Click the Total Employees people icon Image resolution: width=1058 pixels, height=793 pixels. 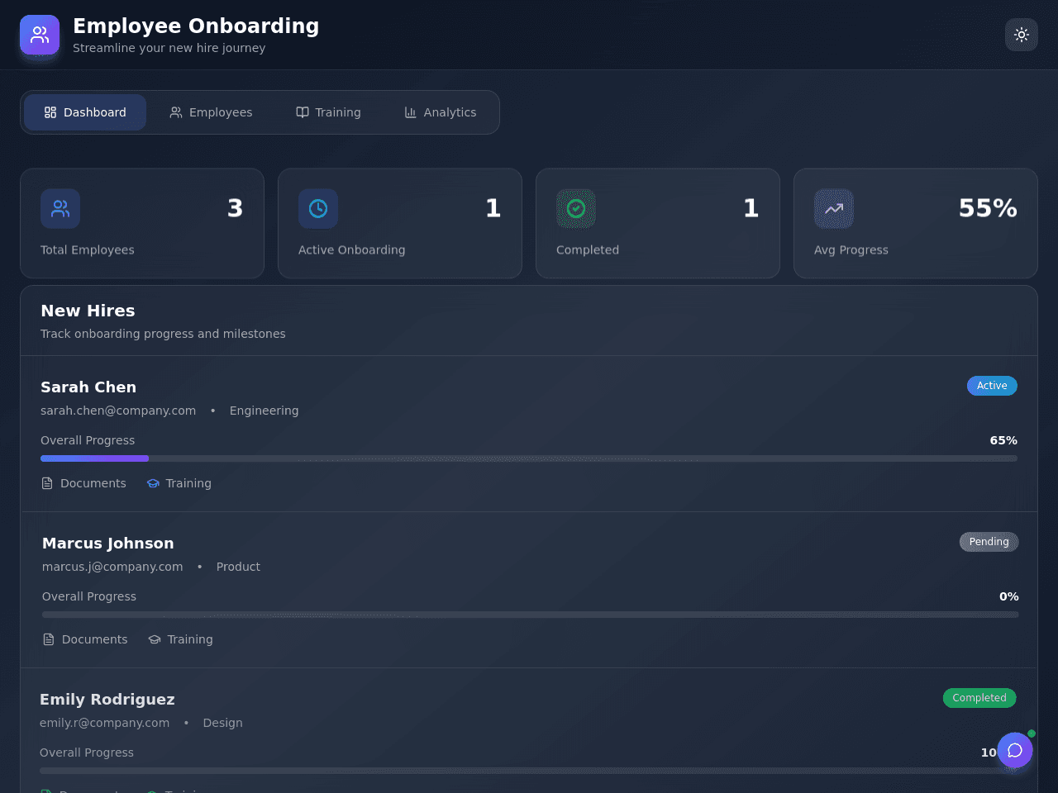pos(60,209)
